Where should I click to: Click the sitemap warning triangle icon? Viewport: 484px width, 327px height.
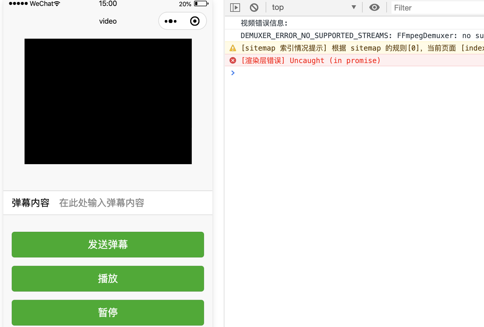click(233, 48)
